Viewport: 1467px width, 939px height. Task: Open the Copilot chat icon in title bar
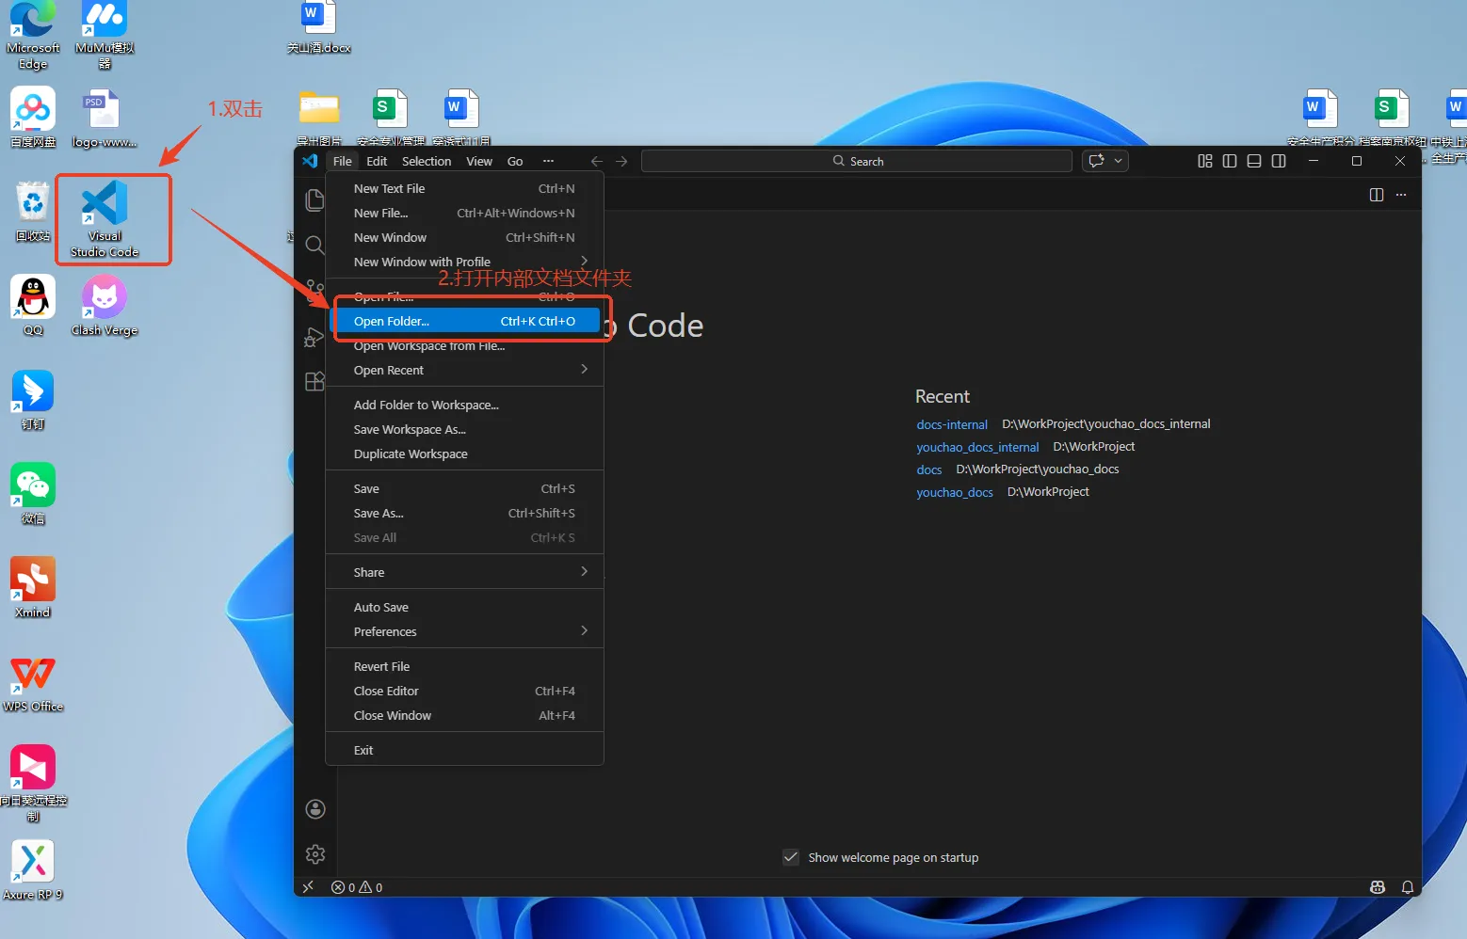(1096, 161)
